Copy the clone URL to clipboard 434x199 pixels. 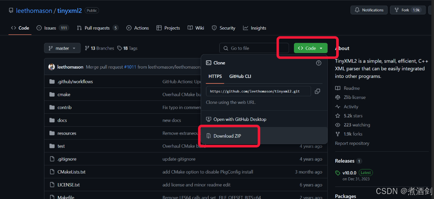tap(318, 91)
